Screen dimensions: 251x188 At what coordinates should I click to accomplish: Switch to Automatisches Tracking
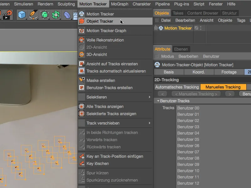point(177,87)
